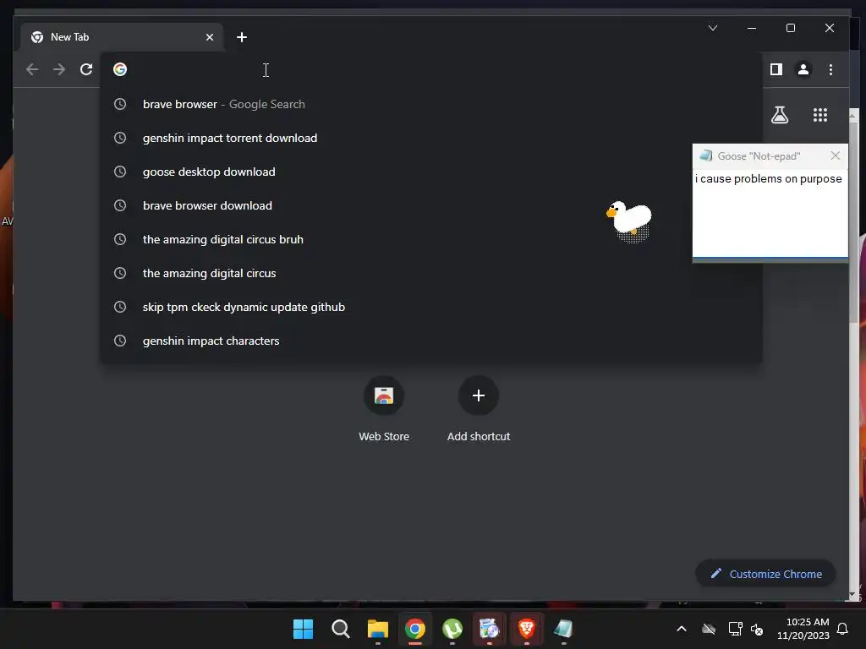Click the history clock icon beside 'goose desktop download'
Viewport: 866px width, 649px height.
(x=120, y=172)
